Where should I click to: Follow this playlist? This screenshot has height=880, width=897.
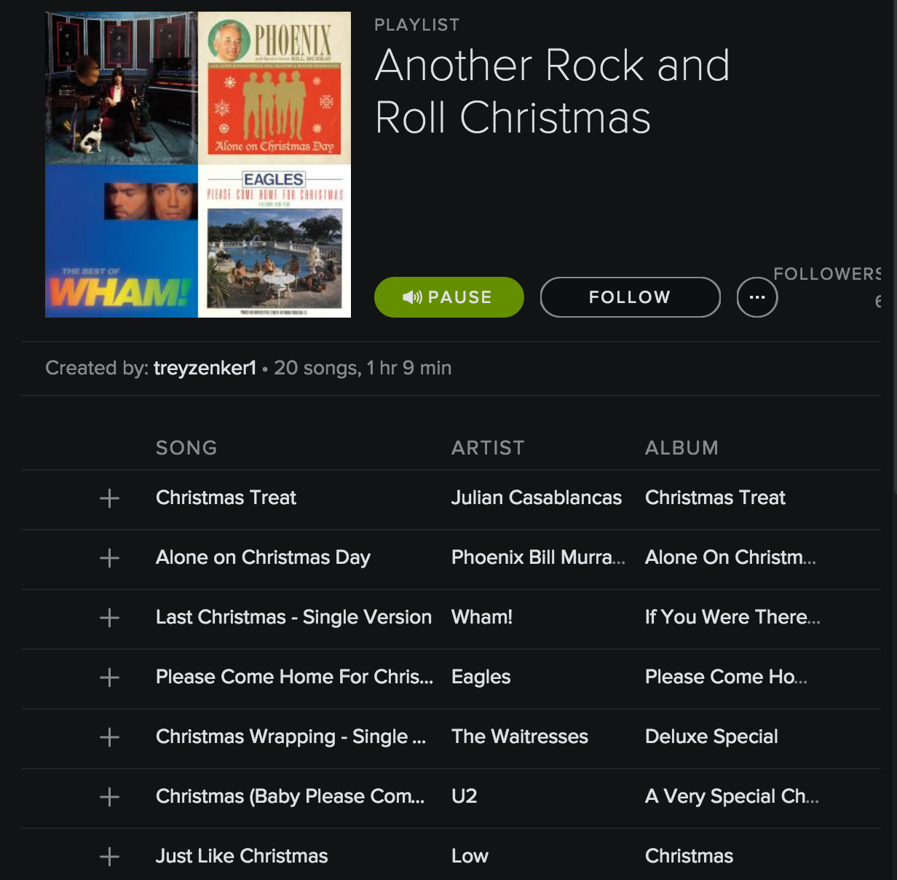(x=630, y=297)
